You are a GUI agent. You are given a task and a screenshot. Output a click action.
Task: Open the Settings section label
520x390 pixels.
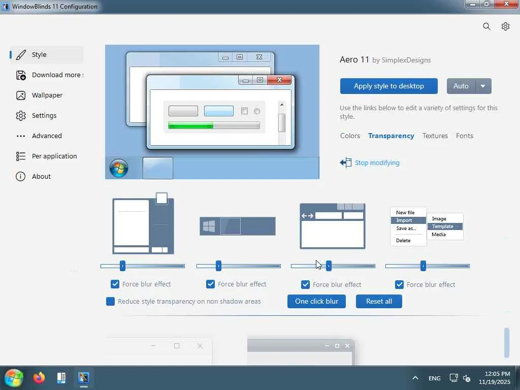click(x=44, y=115)
